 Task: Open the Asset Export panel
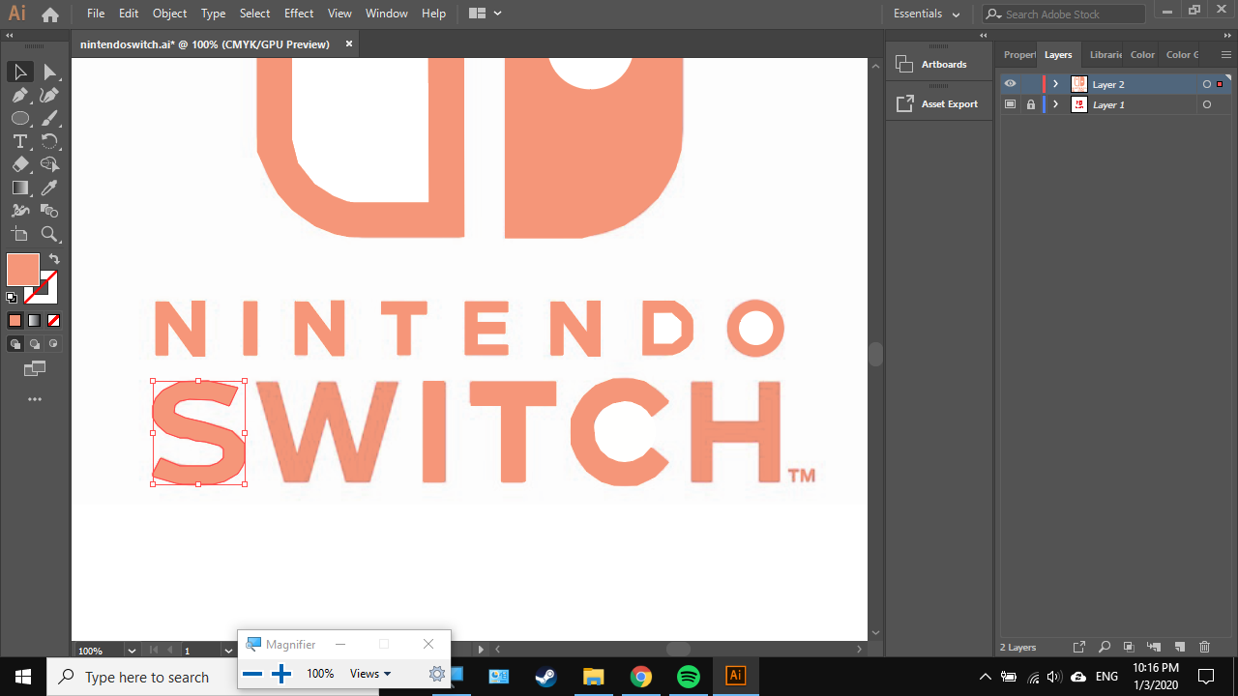(x=939, y=103)
